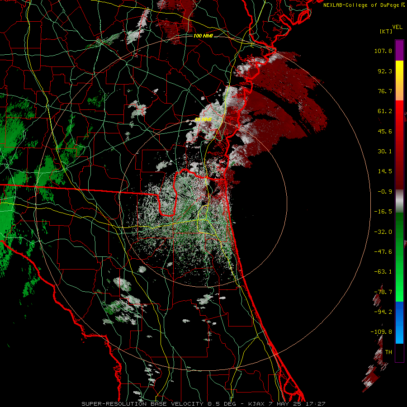Click the -94.2 velocity scale value

383,312
